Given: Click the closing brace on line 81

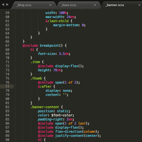Looking at the screenshot, I should pyautogui.click(x=31, y=103).
